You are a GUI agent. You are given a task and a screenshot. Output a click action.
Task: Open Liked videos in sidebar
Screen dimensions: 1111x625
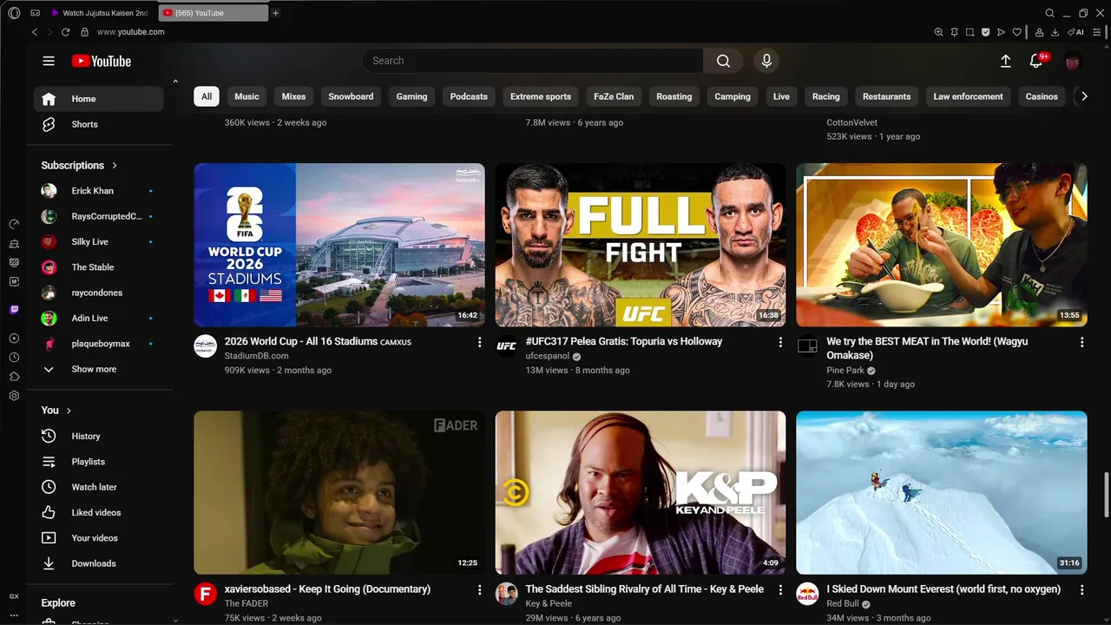[x=98, y=512]
